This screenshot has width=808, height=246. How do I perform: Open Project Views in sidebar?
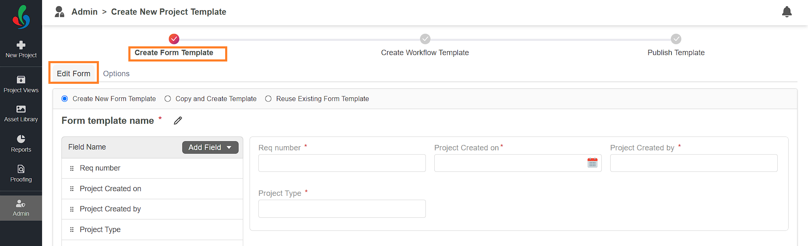point(21,84)
